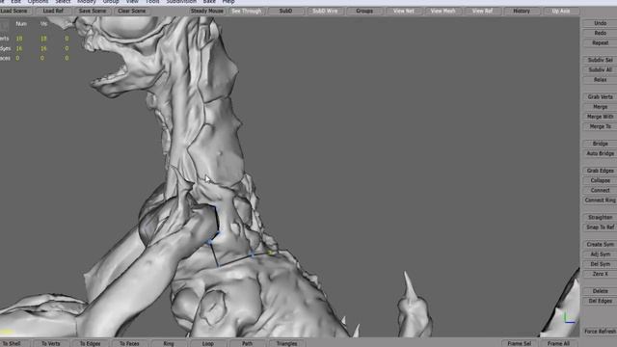Click the Merge With button
The image size is (617, 347).
(x=600, y=117)
